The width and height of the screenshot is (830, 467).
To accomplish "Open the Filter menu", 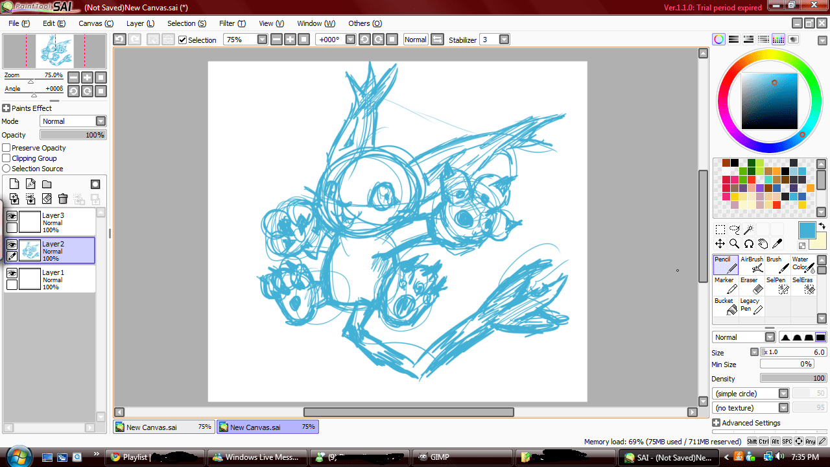I will coord(232,23).
